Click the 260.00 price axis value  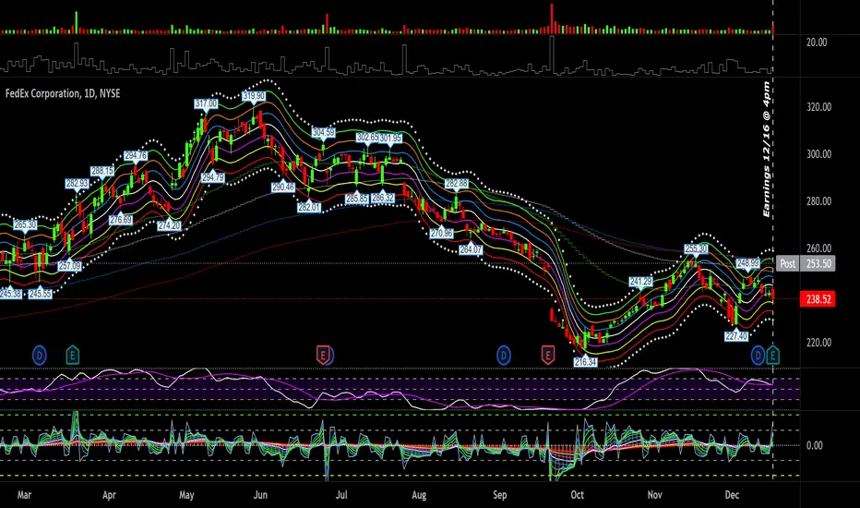pyautogui.click(x=818, y=248)
